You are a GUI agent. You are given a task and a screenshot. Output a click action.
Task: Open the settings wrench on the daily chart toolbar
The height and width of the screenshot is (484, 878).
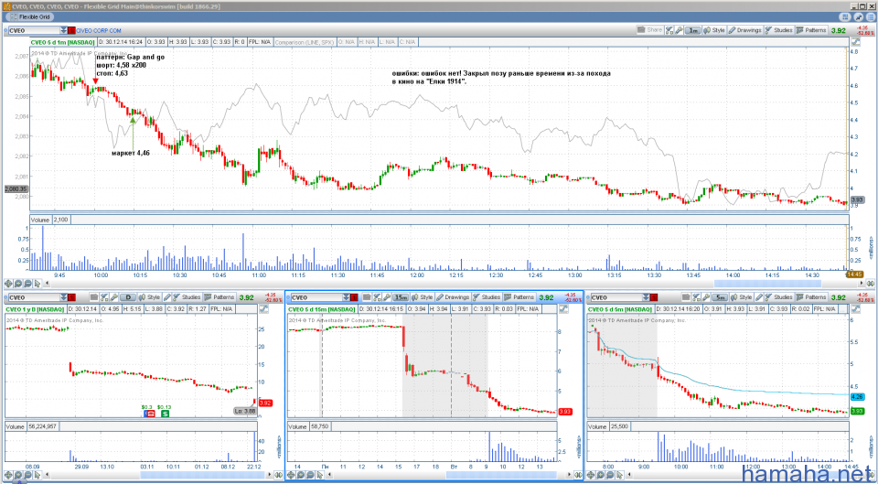click(113, 297)
